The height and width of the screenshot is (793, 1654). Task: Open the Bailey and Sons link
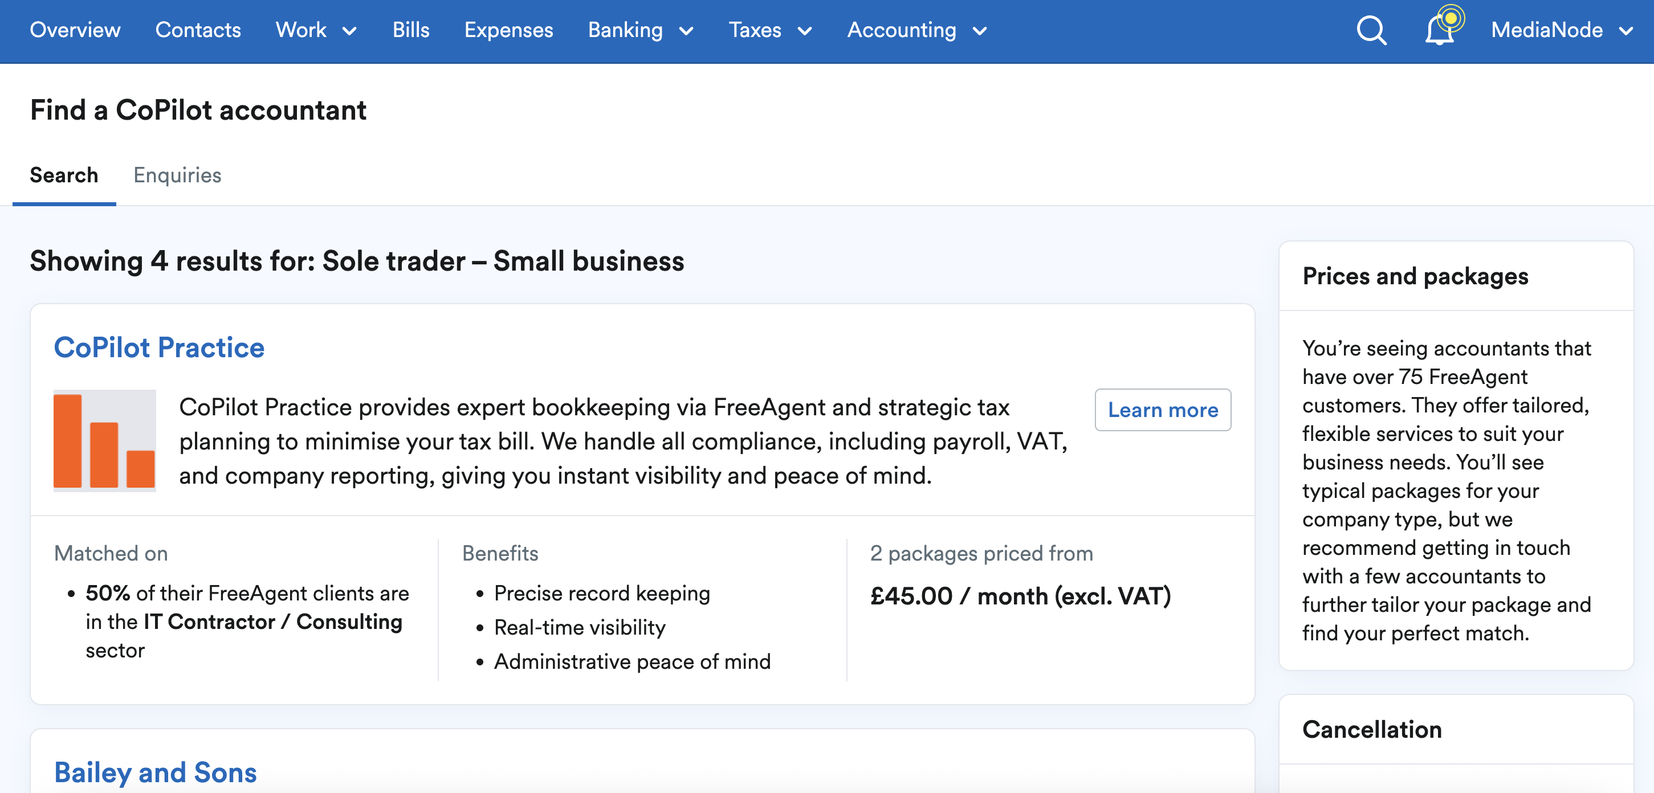[x=156, y=772]
